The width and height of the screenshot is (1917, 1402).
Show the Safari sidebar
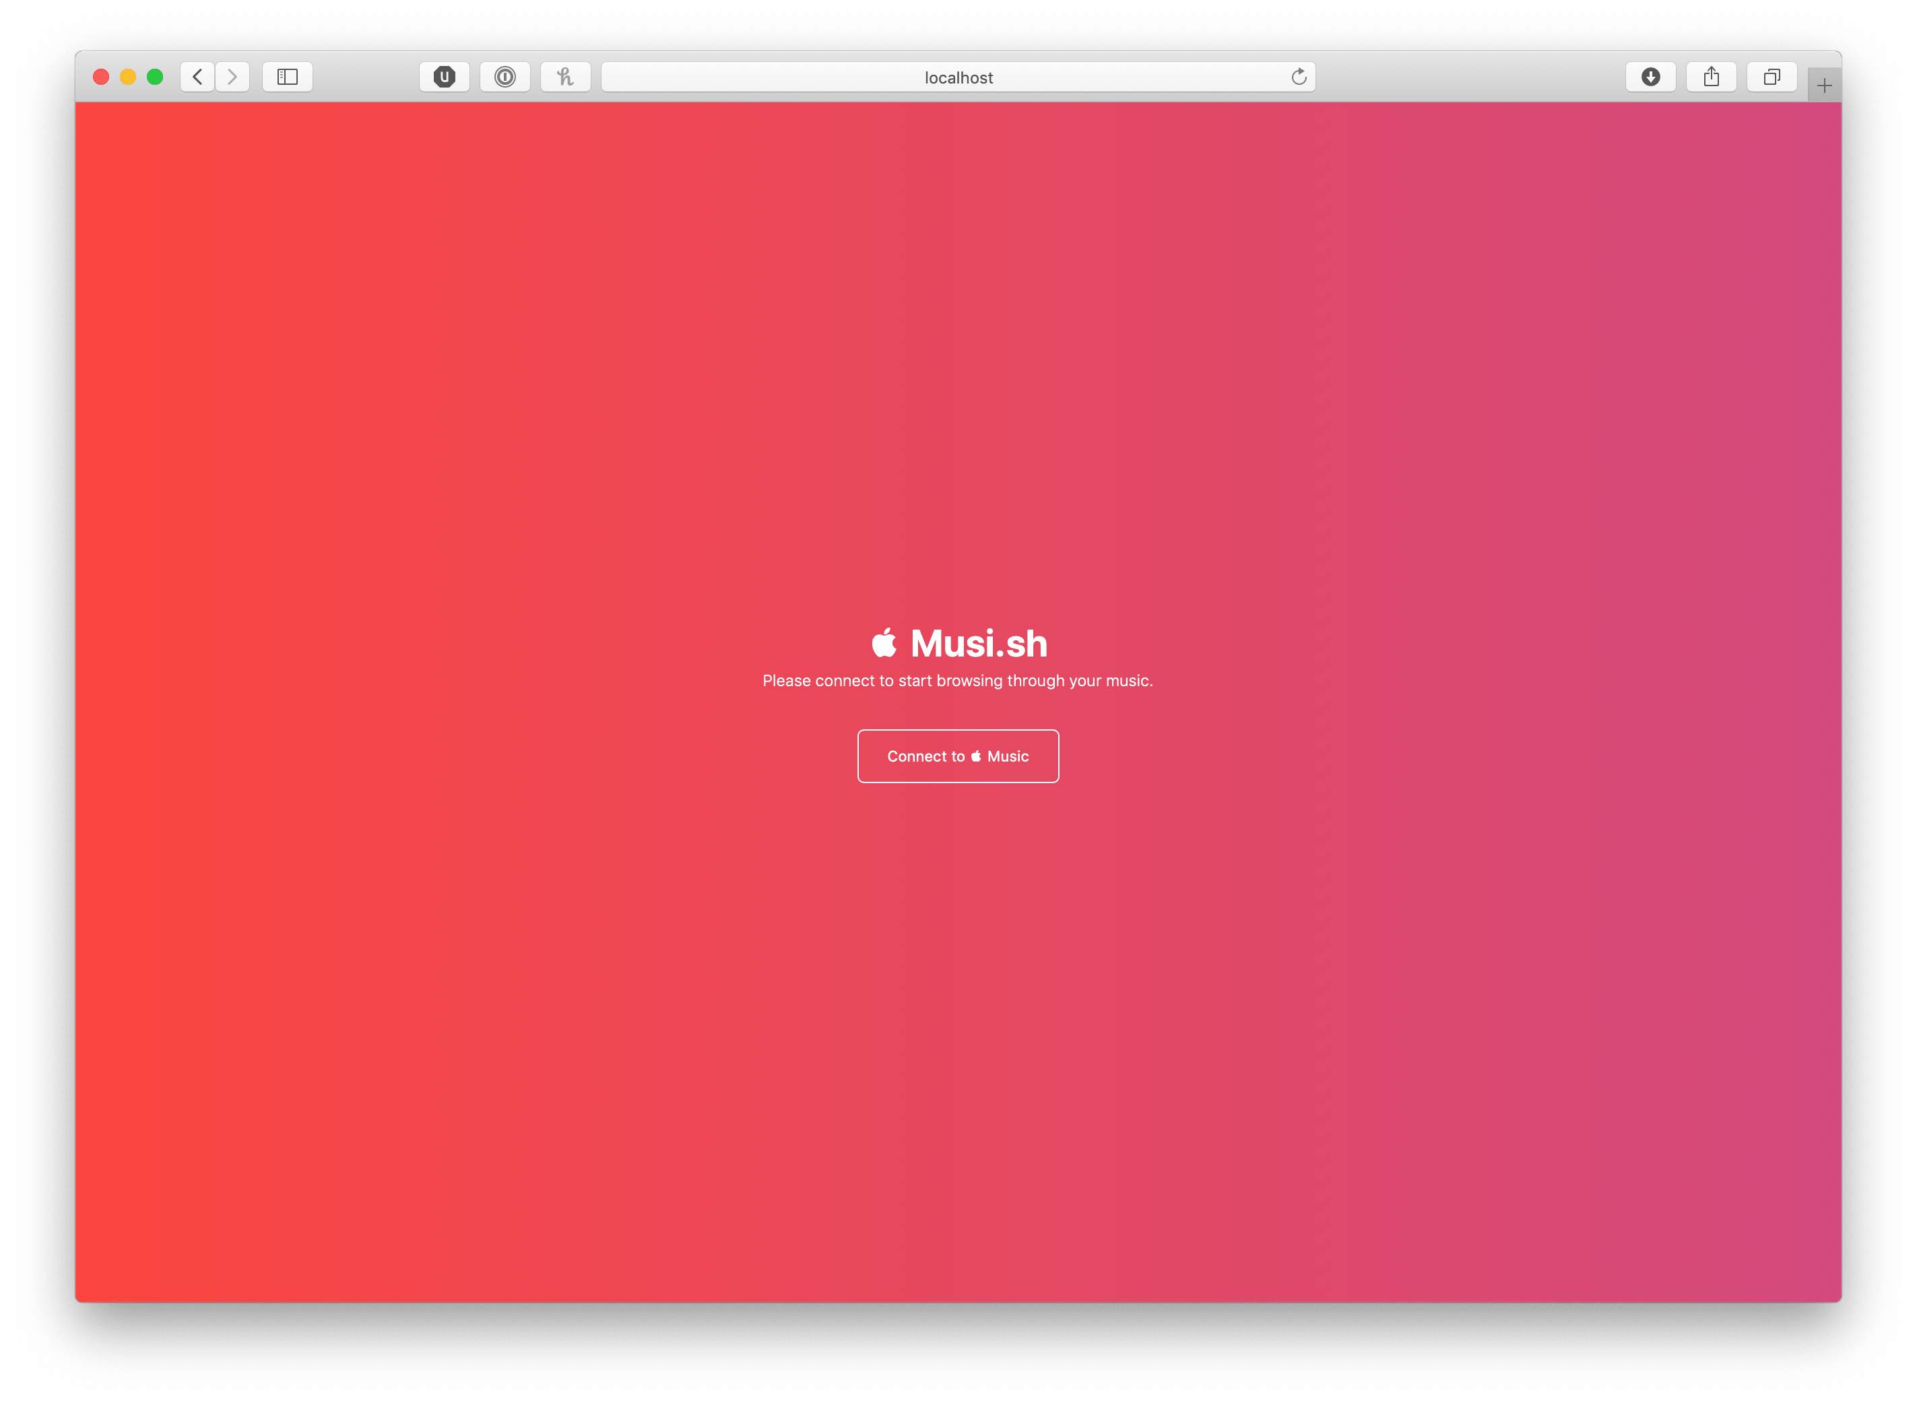(x=287, y=77)
